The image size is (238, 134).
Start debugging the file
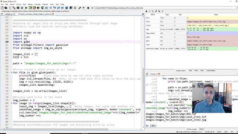pyautogui.click(x=46, y=8)
